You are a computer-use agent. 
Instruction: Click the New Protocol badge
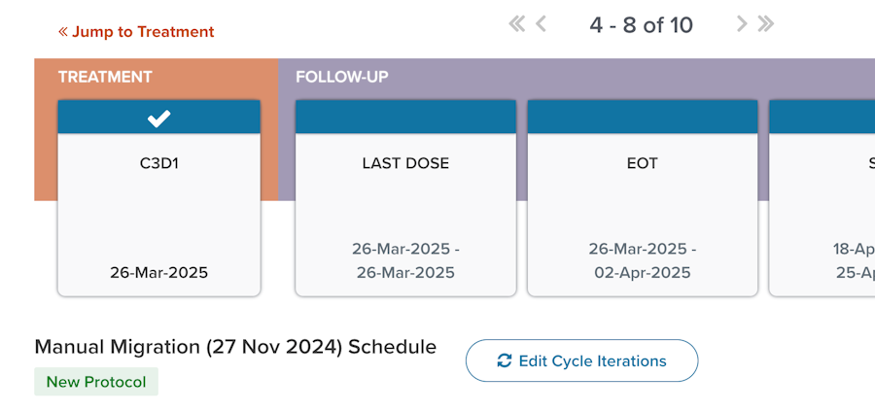coord(96,382)
